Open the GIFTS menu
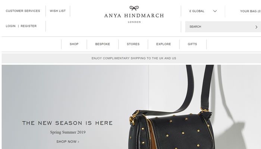Screen dimensions: 261x149 [192, 44]
